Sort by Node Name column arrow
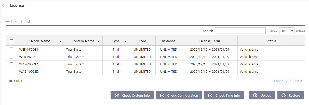The width and height of the screenshot is (309, 105). pyautogui.click(x=60, y=41)
